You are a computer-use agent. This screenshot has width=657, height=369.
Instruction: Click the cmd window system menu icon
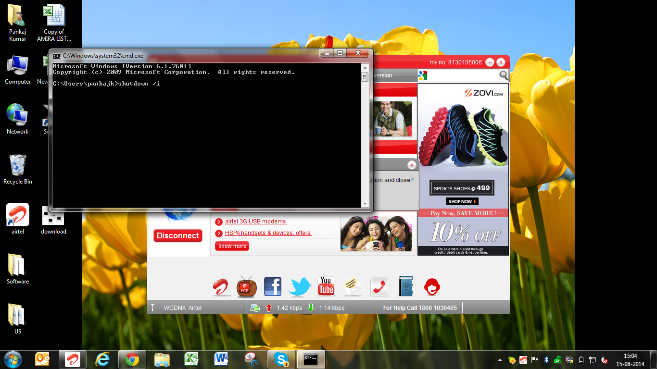(57, 56)
